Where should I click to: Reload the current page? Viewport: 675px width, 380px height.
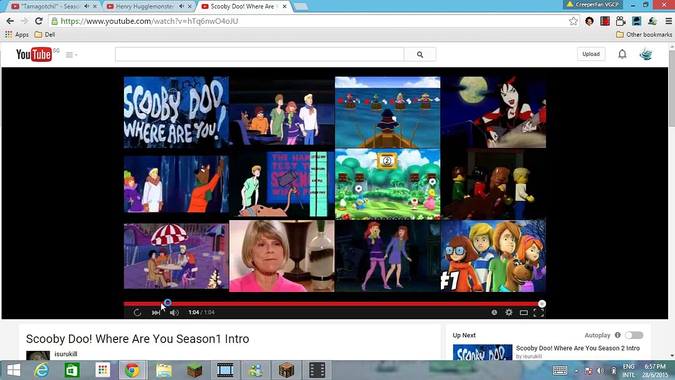[38, 21]
